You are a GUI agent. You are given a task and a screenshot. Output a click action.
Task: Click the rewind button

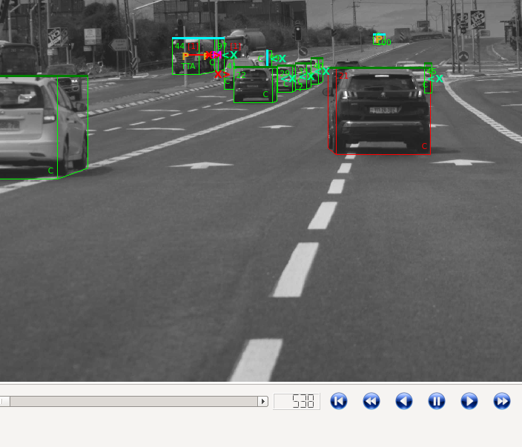point(371,401)
